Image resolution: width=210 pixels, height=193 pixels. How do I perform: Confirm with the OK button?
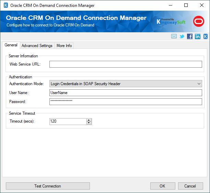162,186
